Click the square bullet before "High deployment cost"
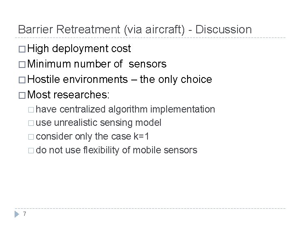This screenshot has height=225, width=300. click(22, 49)
